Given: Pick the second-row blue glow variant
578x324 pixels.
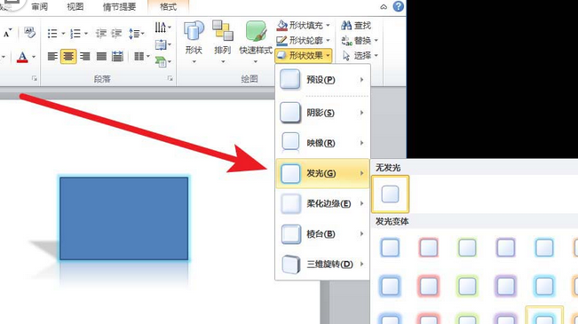Looking at the screenshot, I should pos(390,286).
